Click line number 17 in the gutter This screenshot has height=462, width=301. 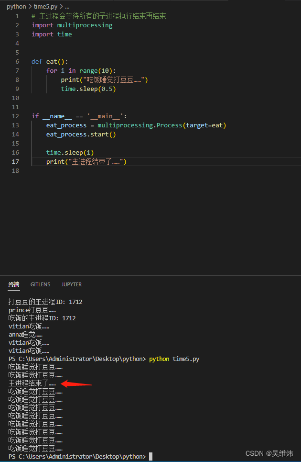coord(15,161)
